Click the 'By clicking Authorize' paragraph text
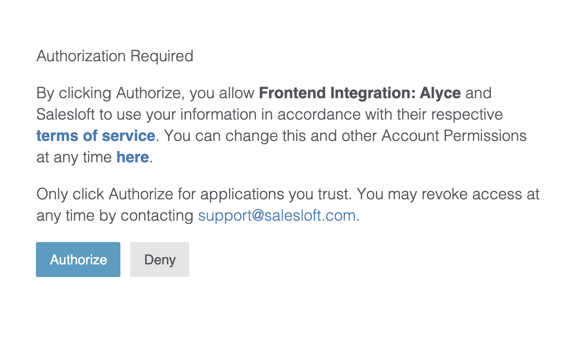 [282, 125]
